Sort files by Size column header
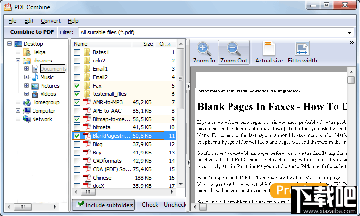This screenshot has height=216, width=360. (143, 44)
